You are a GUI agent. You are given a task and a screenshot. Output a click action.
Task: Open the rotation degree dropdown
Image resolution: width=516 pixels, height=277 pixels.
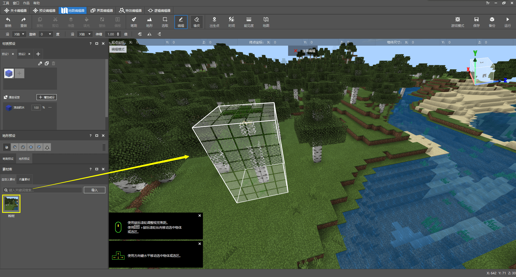[46, 34]
